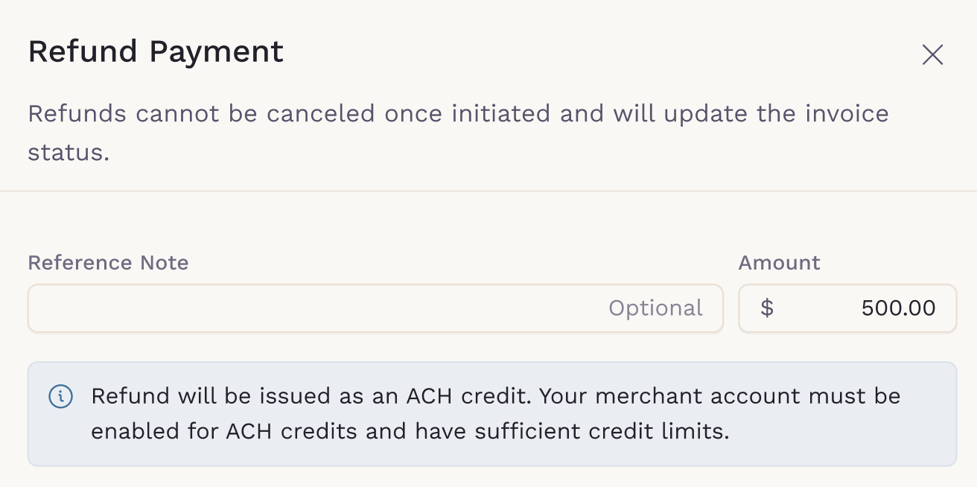977x487 pixels.
Task: Click the 'Amount' field label
Action: point(779,263)
